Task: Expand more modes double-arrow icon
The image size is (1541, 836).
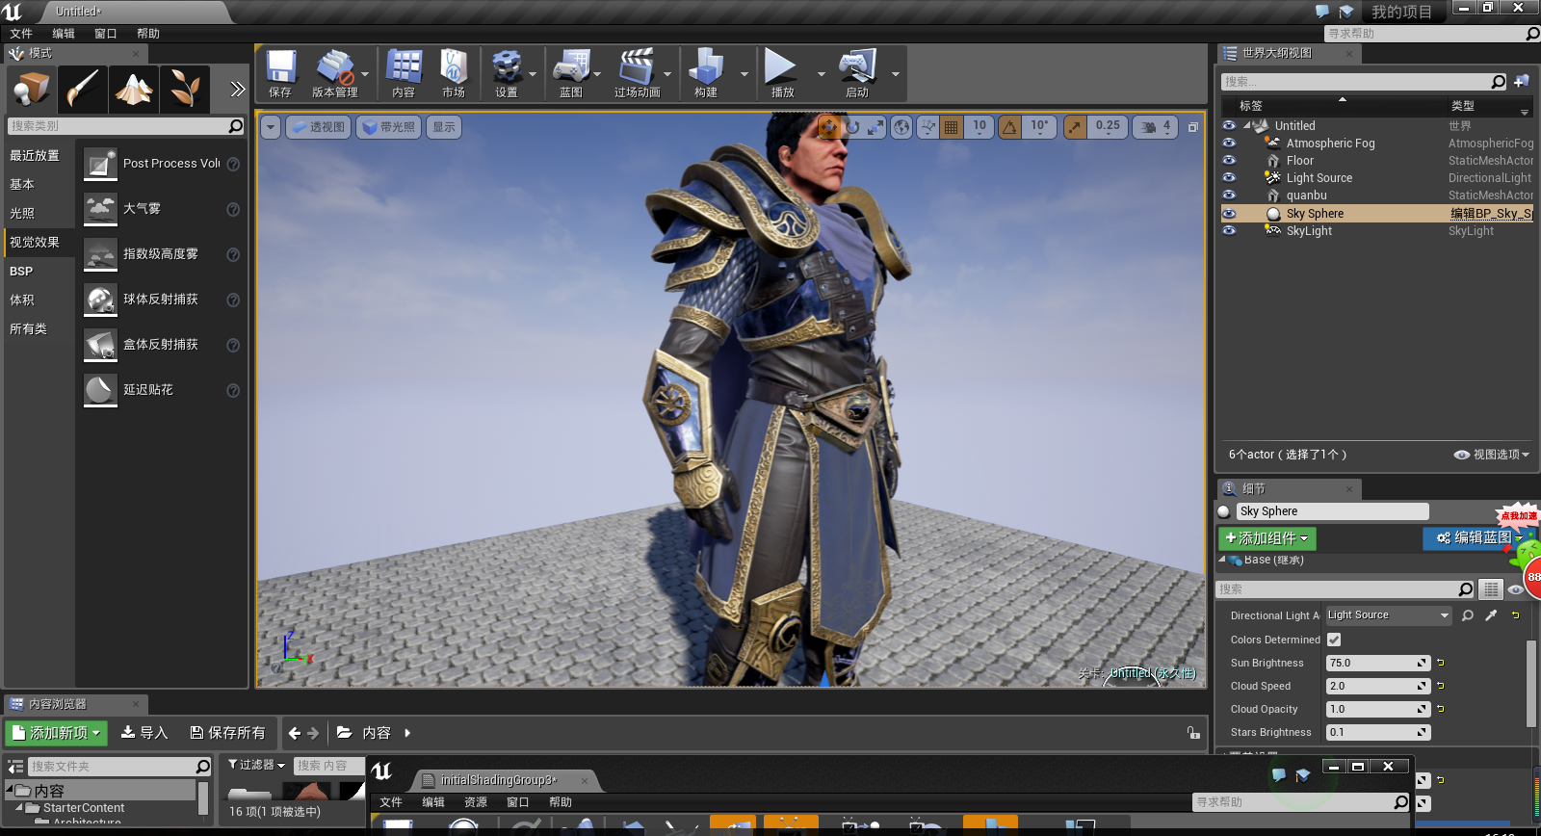Action: pyautogui.click(x=237, y=90)
